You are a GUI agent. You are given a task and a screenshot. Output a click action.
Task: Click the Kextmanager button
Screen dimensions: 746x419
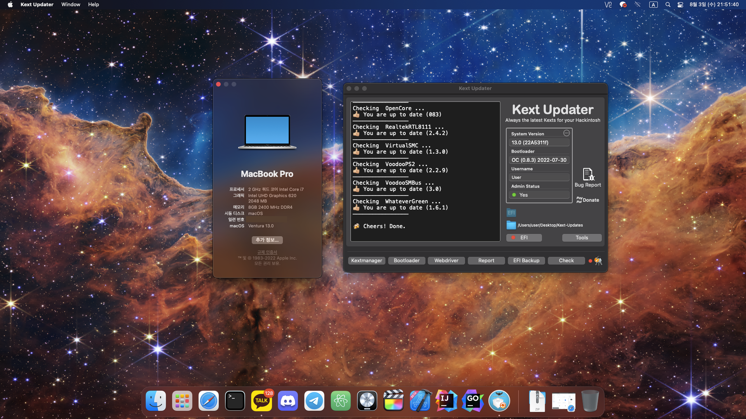[x=366, y=261]
